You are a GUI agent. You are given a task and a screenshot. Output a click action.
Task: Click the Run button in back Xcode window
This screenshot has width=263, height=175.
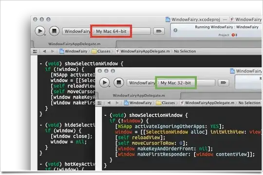point(40,31)
